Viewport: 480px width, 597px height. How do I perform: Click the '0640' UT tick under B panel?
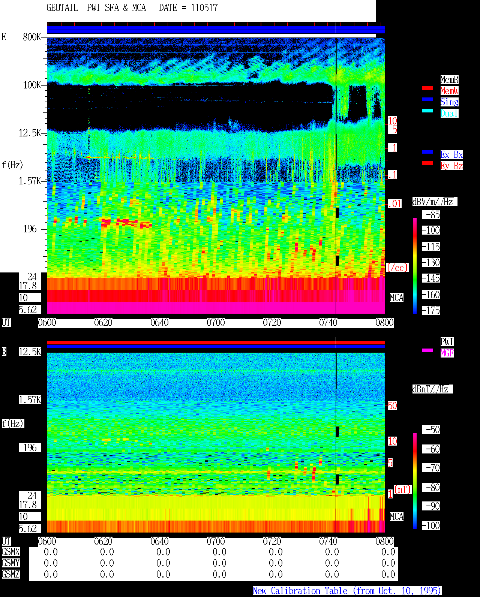point(159,541)
